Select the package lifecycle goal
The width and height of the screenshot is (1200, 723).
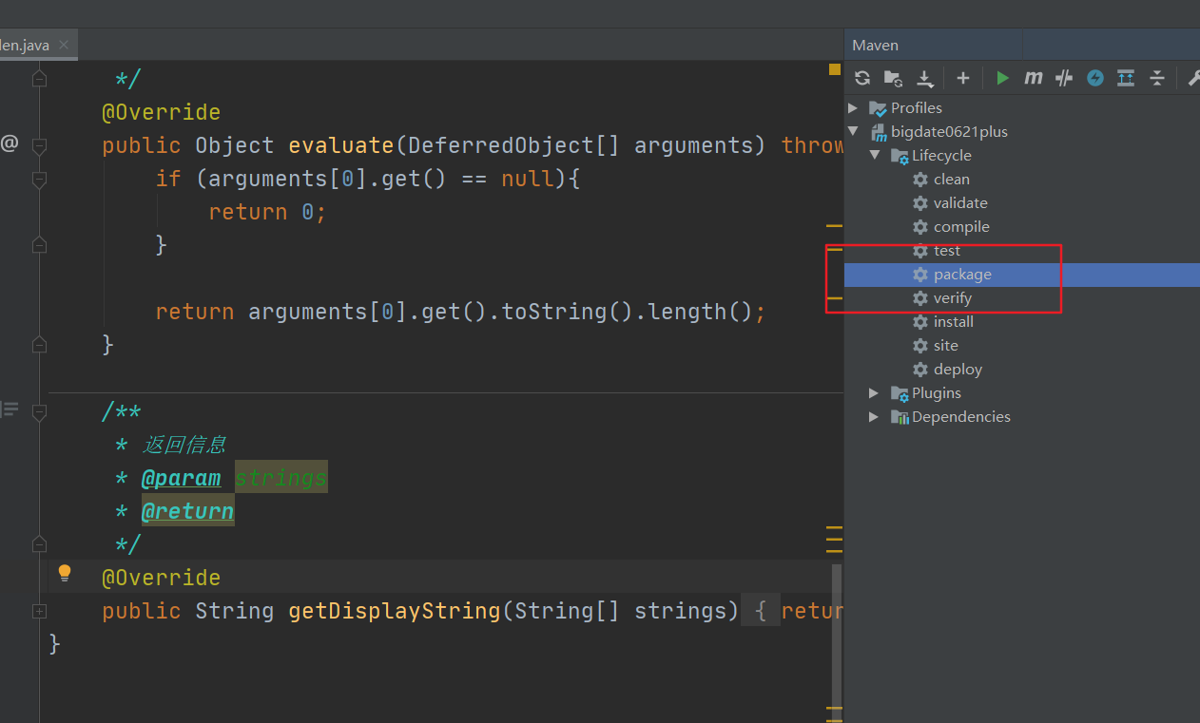tap(962, 275)
